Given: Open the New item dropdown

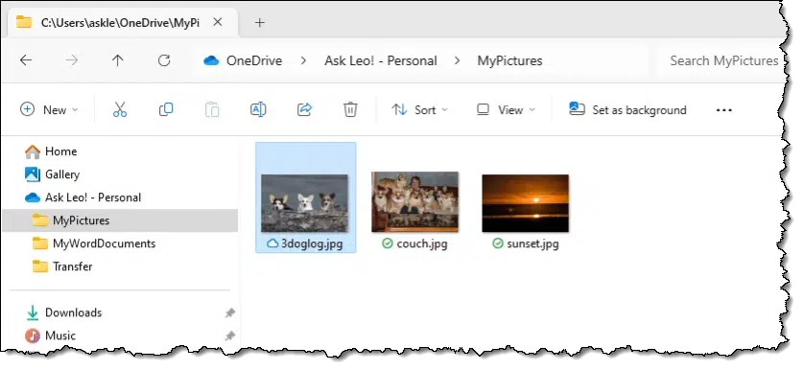Looking at the screenshot, I should 49,109.
